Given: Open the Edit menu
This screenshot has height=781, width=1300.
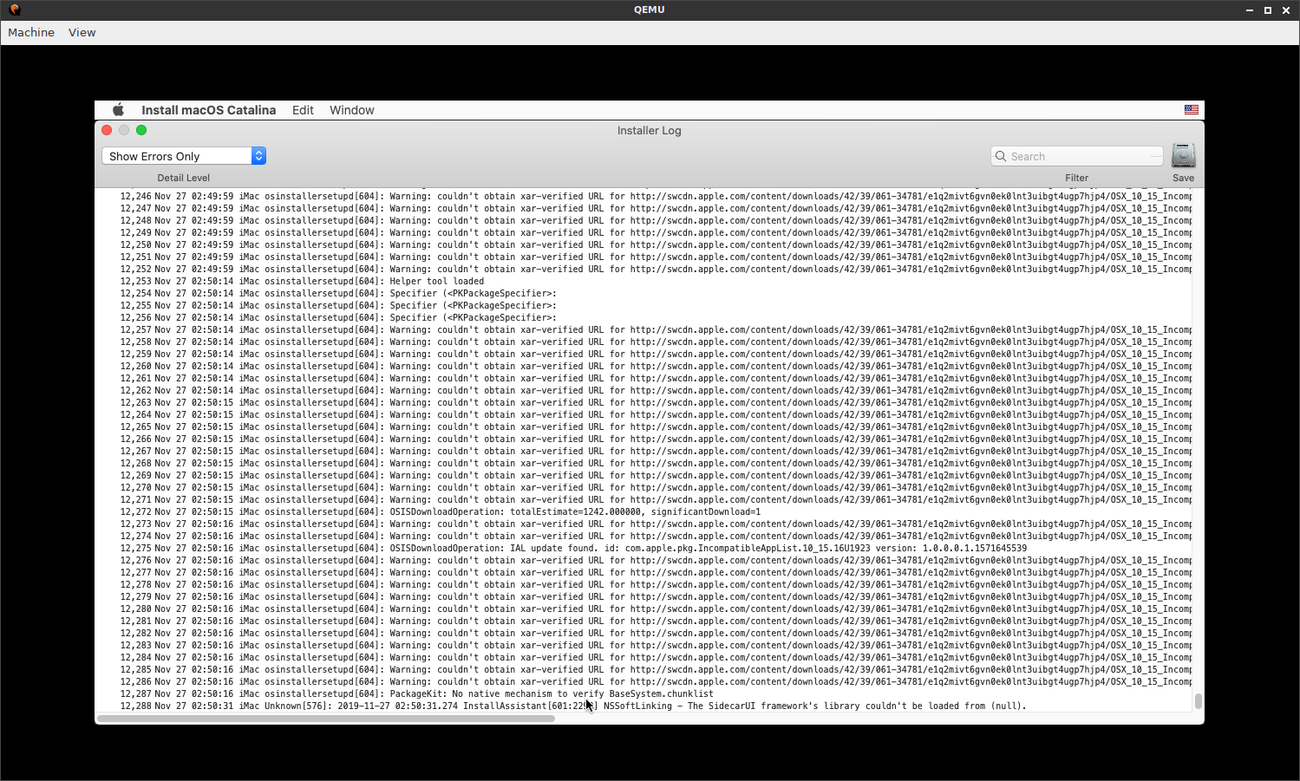Looking at the screenshot, I should click(x=303, y=110).
